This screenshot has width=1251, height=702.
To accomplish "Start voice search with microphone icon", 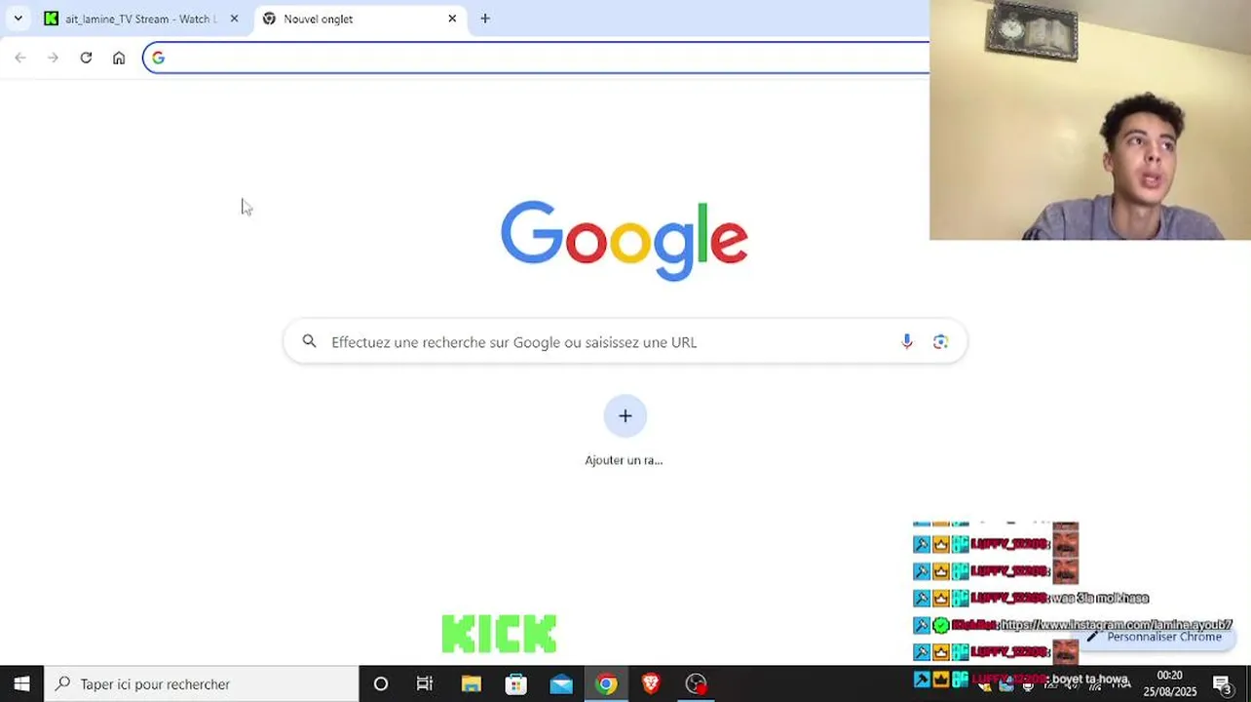I will click(x=907, y=341).
